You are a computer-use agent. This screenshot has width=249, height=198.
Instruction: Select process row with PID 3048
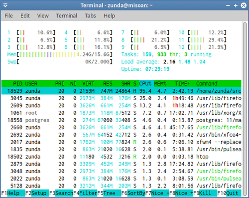[122, 171]
